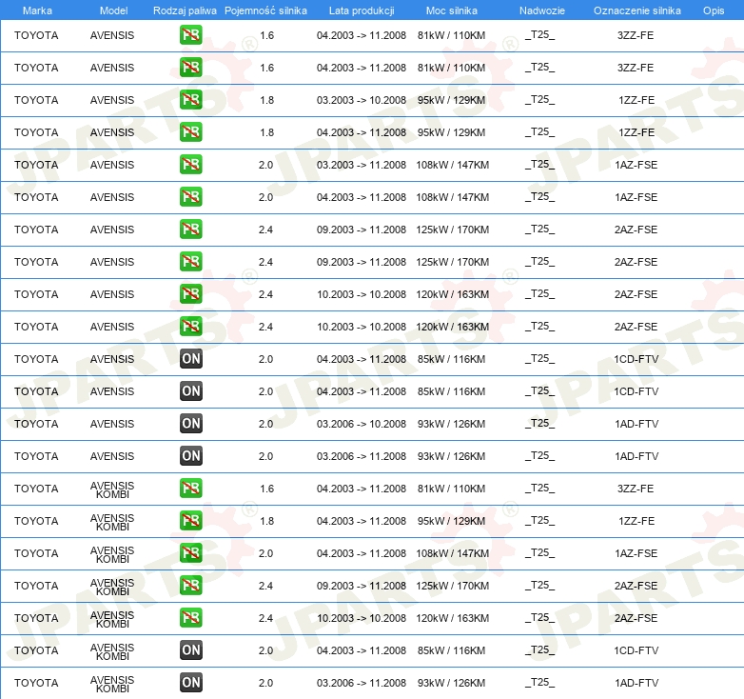744x699 pixels.
Task: Click engine size 1.6 in Avensis Kombi row
Action: 266,489
